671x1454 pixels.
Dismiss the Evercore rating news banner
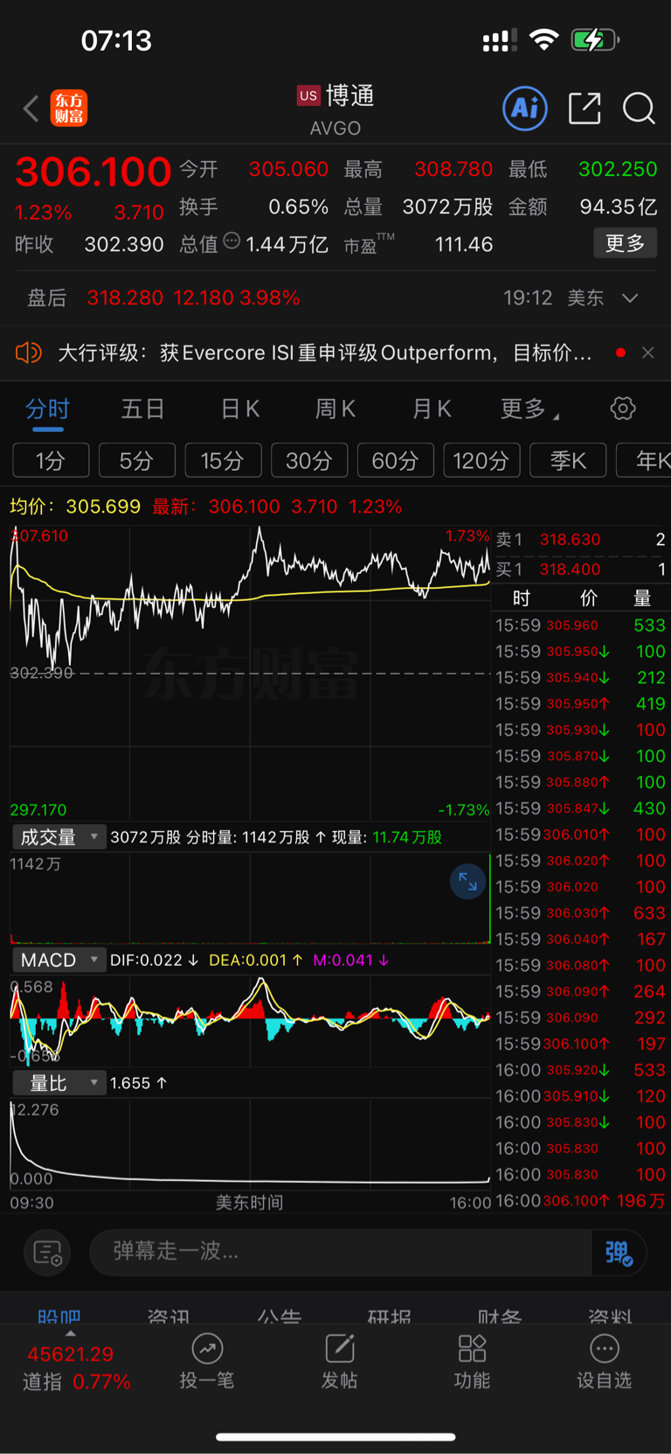click(x=647, y=353)
